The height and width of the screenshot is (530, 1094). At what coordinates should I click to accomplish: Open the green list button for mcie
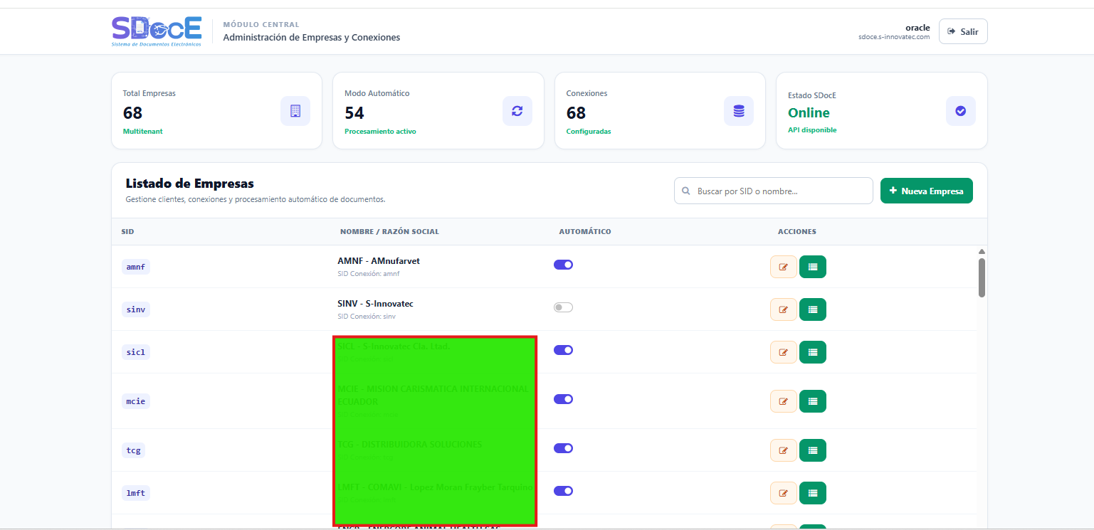813,401
